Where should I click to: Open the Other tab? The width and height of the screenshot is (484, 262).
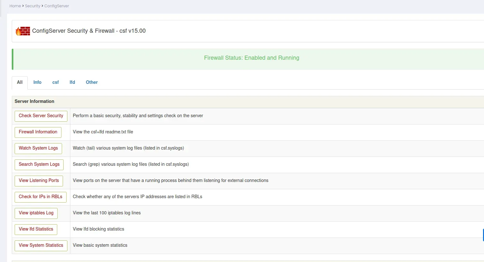[x=92, y=82]
